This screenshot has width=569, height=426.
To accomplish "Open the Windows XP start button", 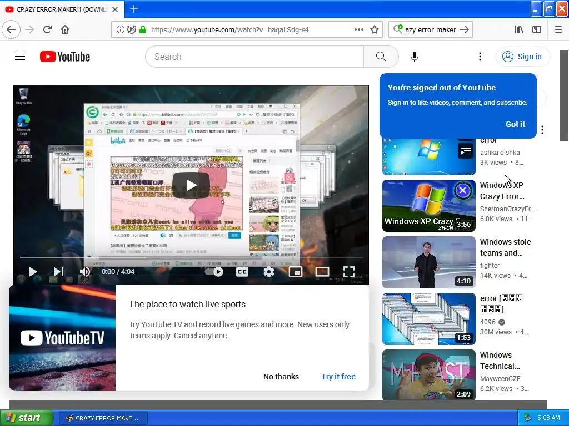I will click(27, 418).
